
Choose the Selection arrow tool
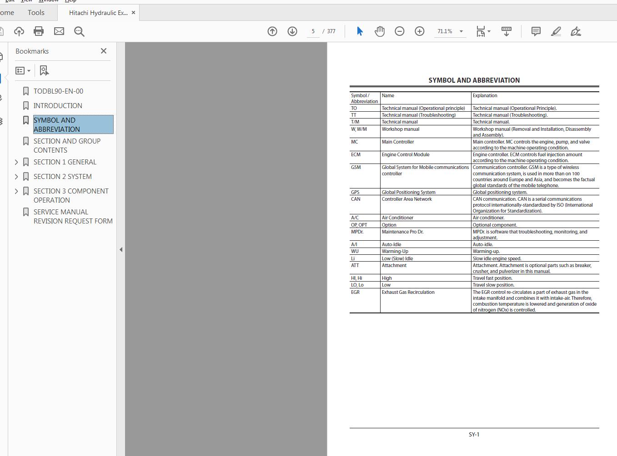360,31
